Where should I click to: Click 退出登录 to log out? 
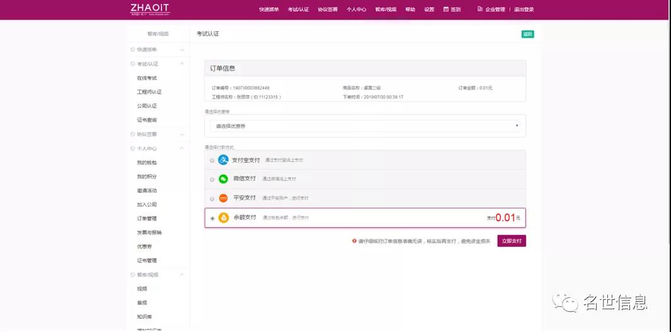coord(523,9)
